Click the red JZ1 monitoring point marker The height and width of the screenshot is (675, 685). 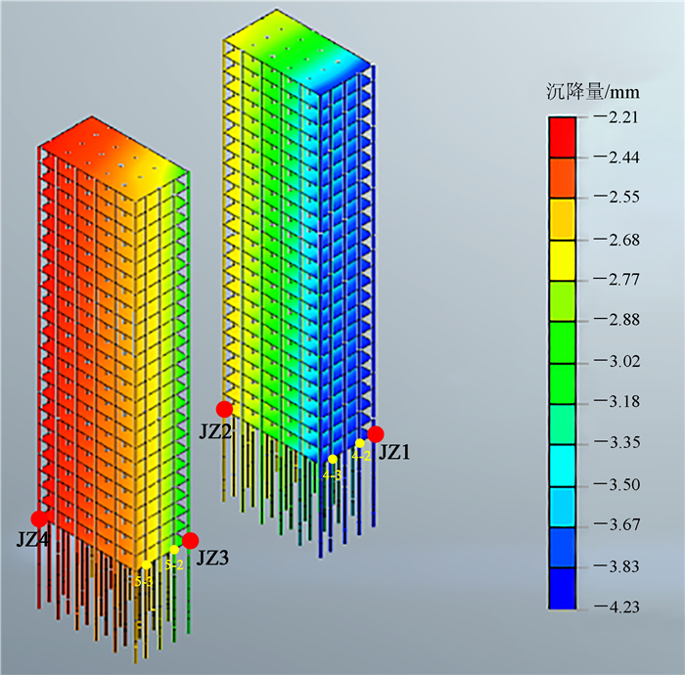coord(376,434)
